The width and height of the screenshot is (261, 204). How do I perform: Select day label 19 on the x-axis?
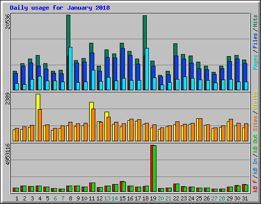coord(153,198)
